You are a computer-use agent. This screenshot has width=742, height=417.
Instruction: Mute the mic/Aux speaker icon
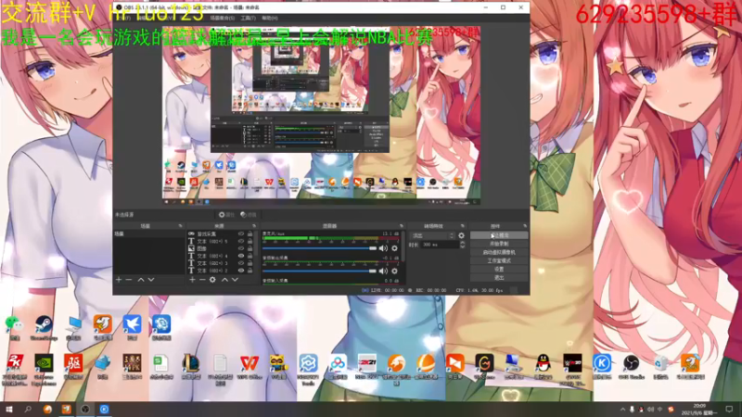pyautogui.click(x=383, y=248)
